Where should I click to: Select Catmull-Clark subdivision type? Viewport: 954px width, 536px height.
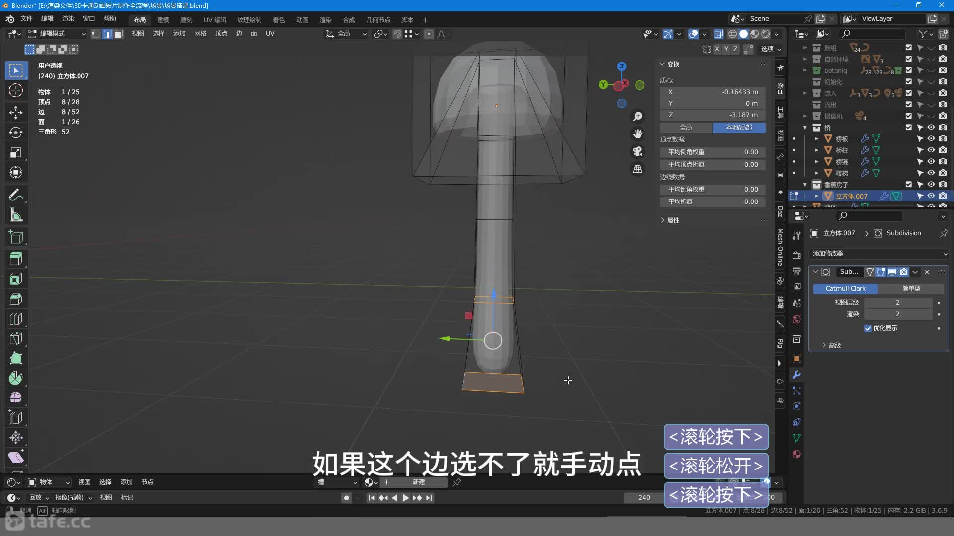click(845, 288)
